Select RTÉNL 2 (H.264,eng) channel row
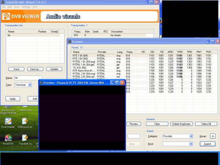This screenshot has height=165, width=220. coord(142,74)
